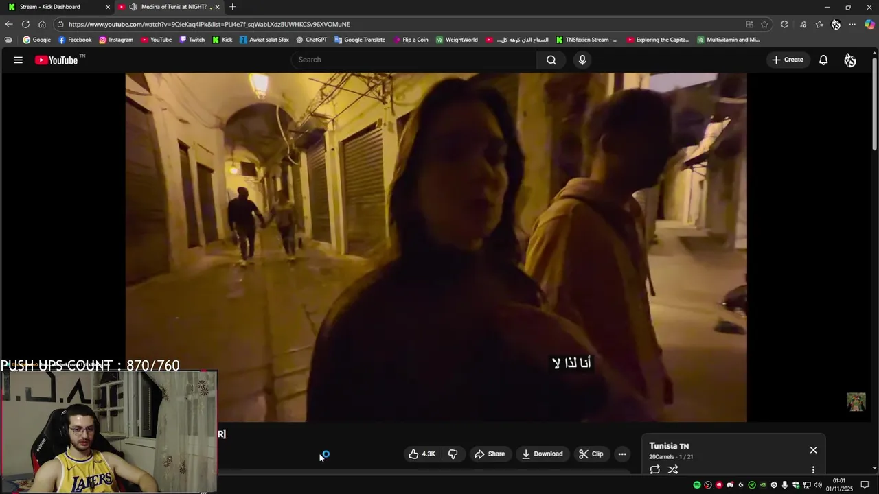Open YouTube notifications bell
Screen dimensions: 879x494
[x=823, y=60]
